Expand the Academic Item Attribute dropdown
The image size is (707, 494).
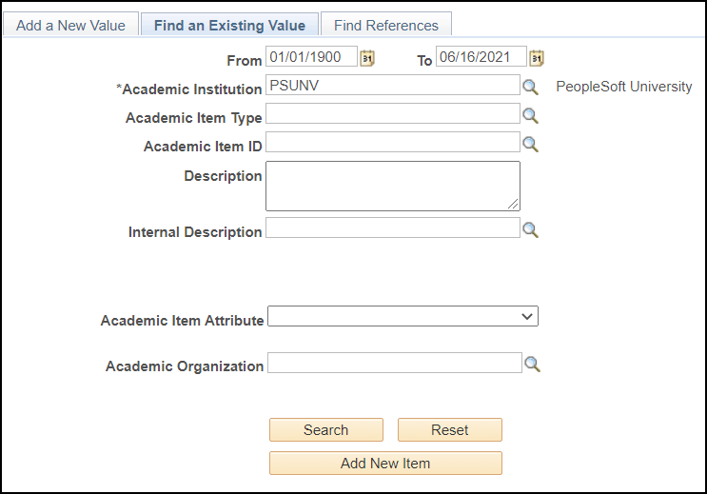coord(403,316)
